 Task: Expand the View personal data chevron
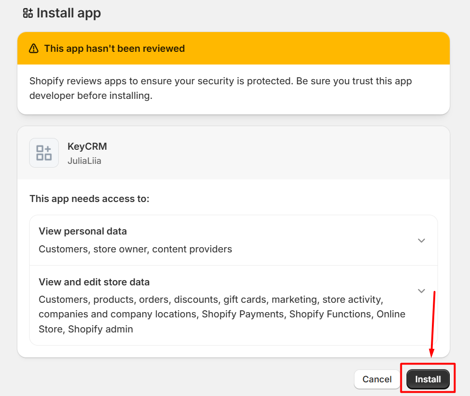[x=422, y=241]
